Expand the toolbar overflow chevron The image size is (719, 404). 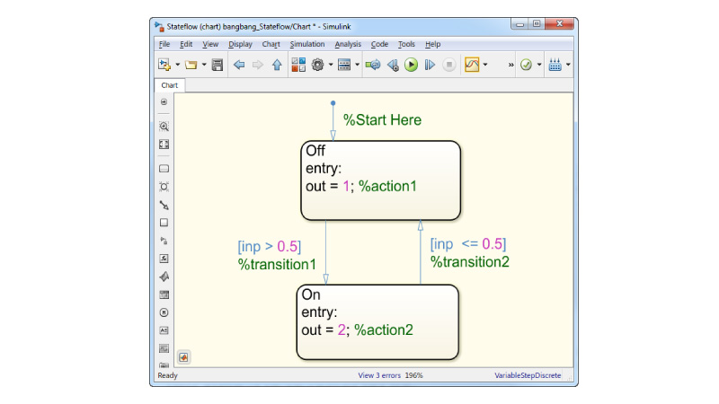[x=511, y=65]
